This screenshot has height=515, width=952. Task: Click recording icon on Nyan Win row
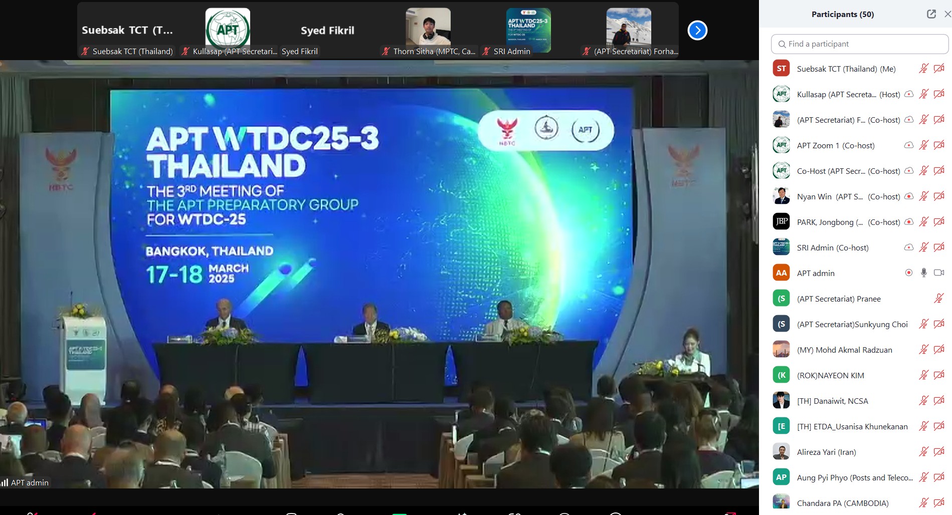pos(908,196)
